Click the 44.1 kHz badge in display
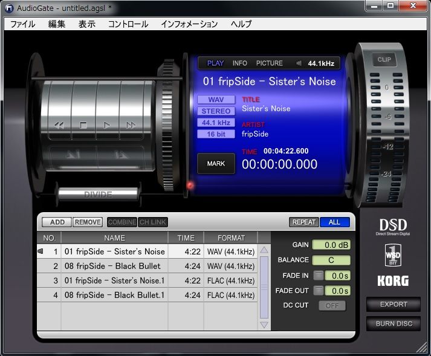This screenshot has height=356, width=431. click(216, 123)
